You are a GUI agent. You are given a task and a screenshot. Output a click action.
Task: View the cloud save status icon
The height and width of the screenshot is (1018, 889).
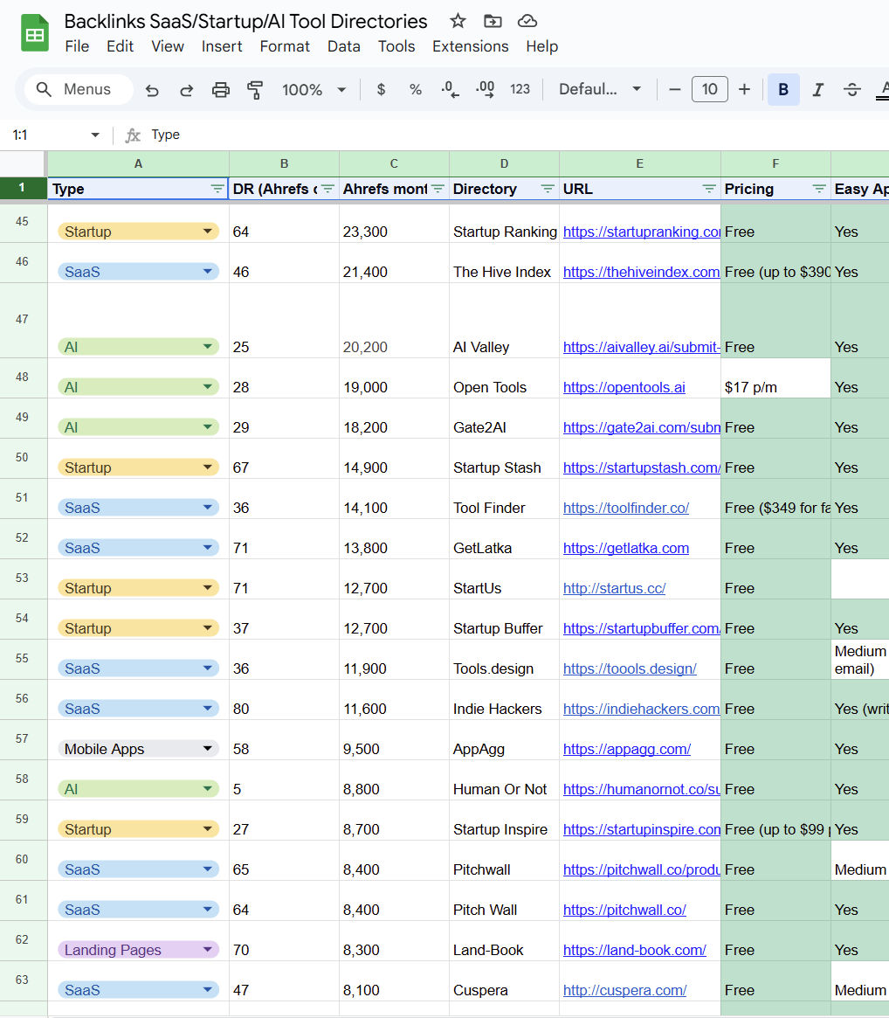coord(527,22)
